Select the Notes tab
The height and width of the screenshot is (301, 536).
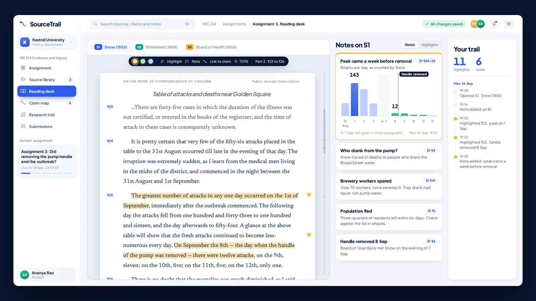[410, 45]
